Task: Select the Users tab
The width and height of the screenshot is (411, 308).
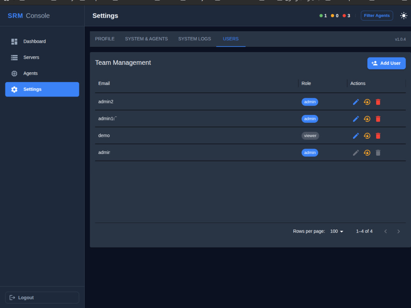Action: [x=231, y=39]
